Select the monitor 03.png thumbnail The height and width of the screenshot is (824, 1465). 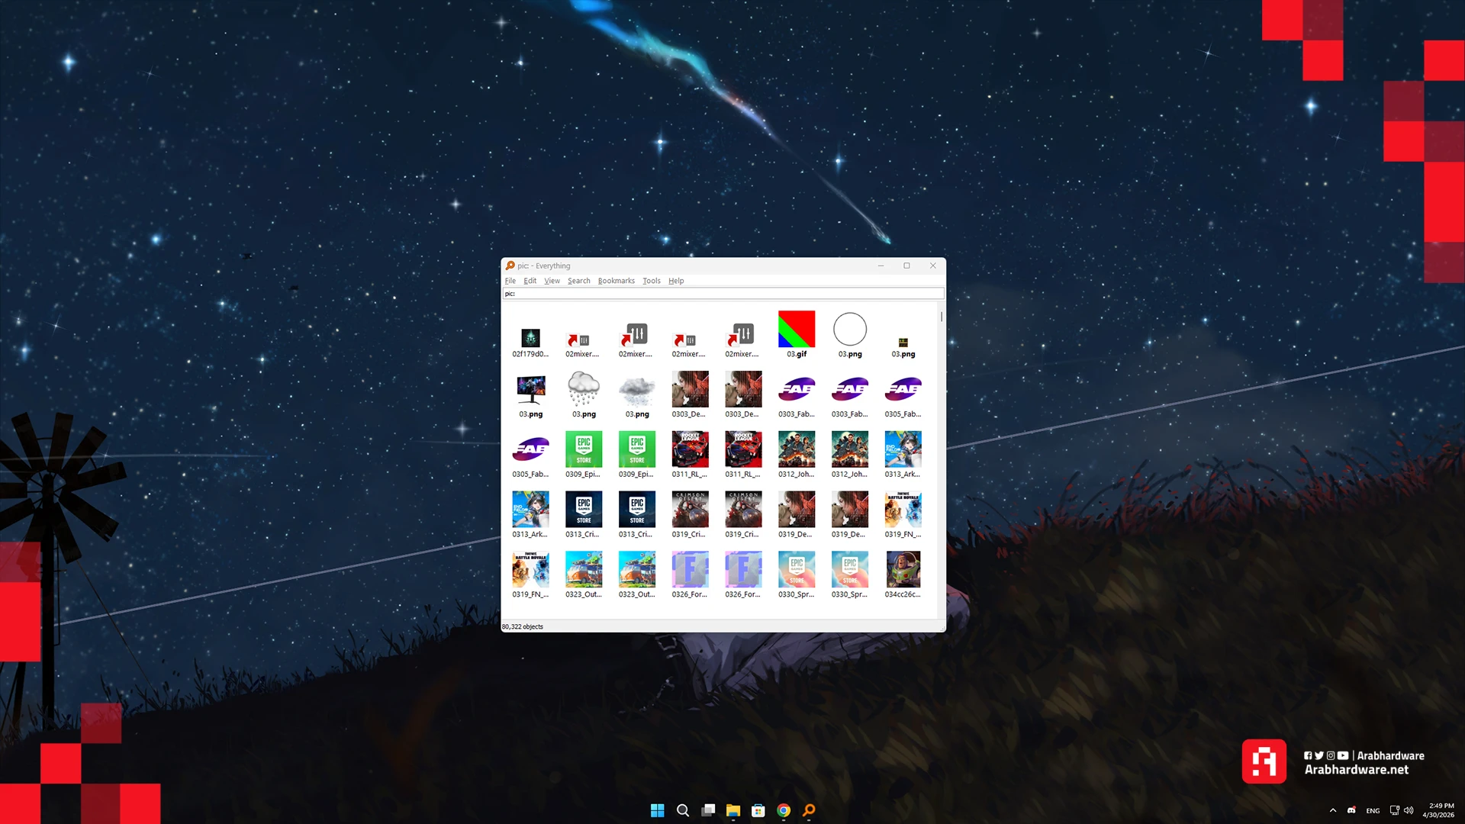[530, 390]
